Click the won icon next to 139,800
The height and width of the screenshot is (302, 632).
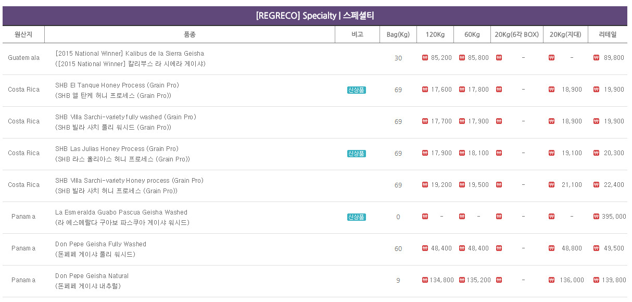click(596, 280)
